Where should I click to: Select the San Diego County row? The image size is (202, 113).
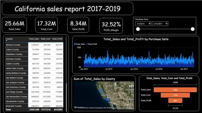click(34, 92)
